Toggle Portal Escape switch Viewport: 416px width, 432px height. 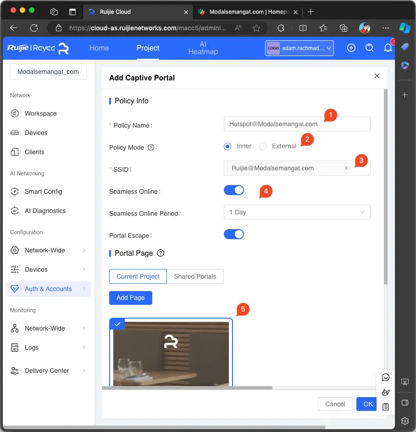pos(234,235)
